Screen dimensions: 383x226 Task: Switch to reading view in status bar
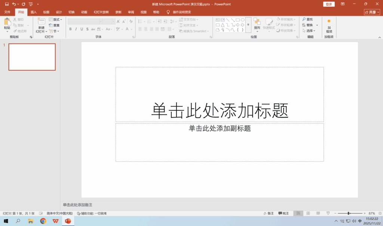coord(317,213)
